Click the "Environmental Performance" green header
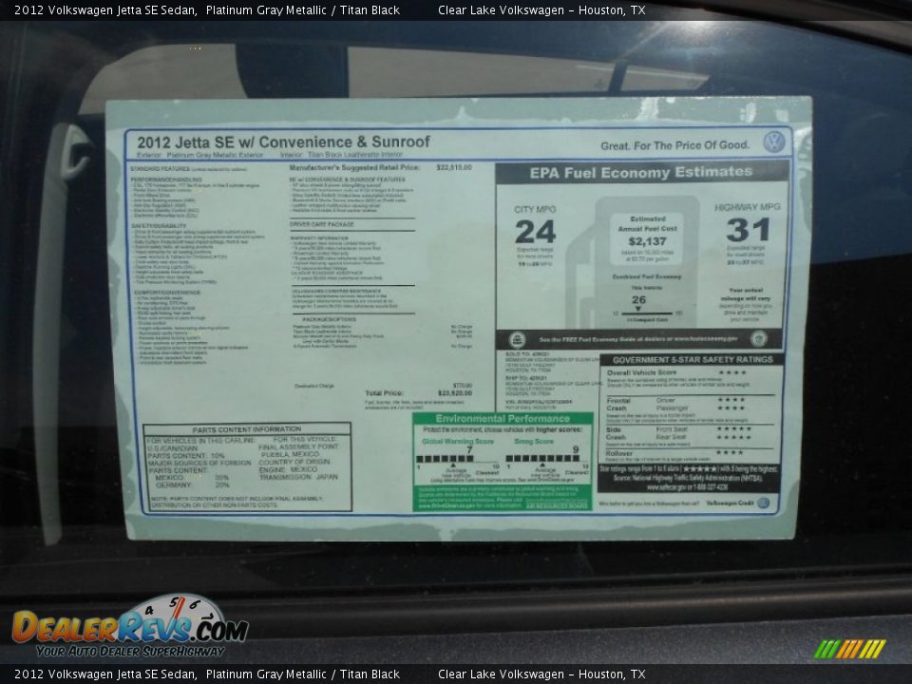912x684 pixels. [503, 419]
